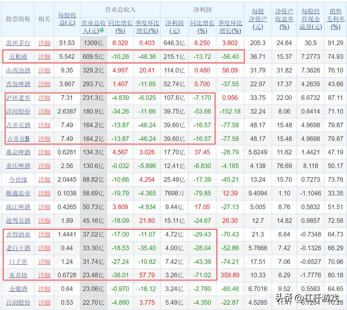347x310 pixels.
Task: Open the 古井贡酒 stock link
Action: coord(18,125)
